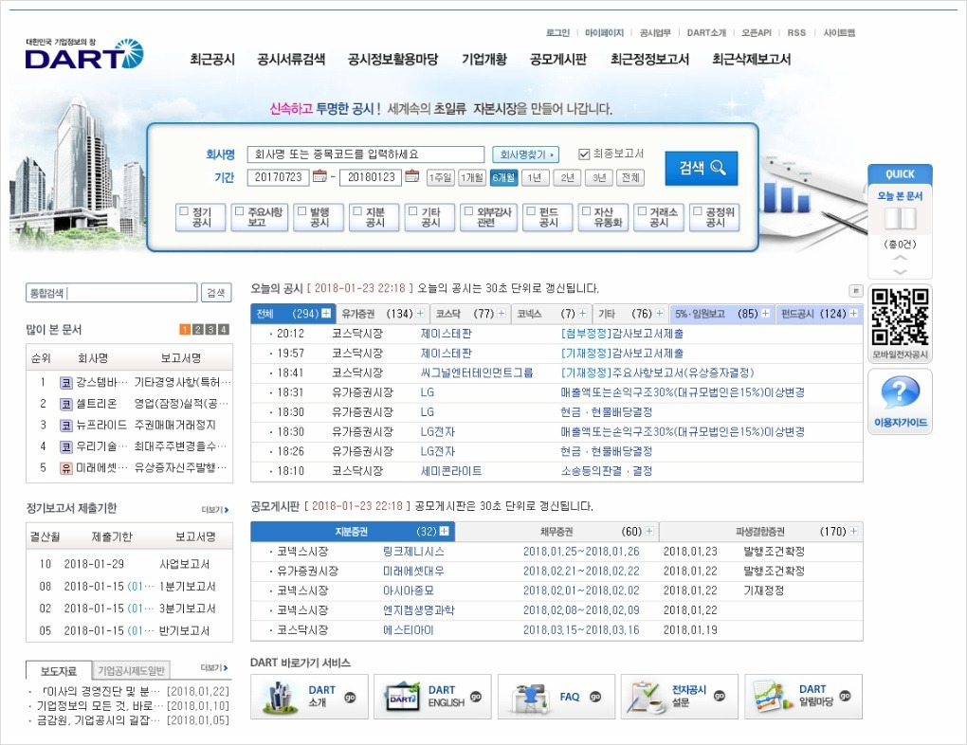
Task: Go to DART 소개 shortcut
Action: (309, 697)
